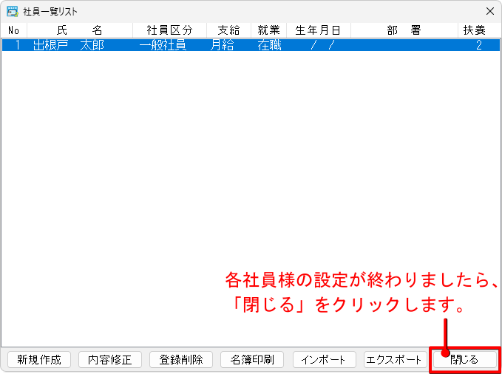
Task: Click the 社員区分 column header
Action: (170, 30)
